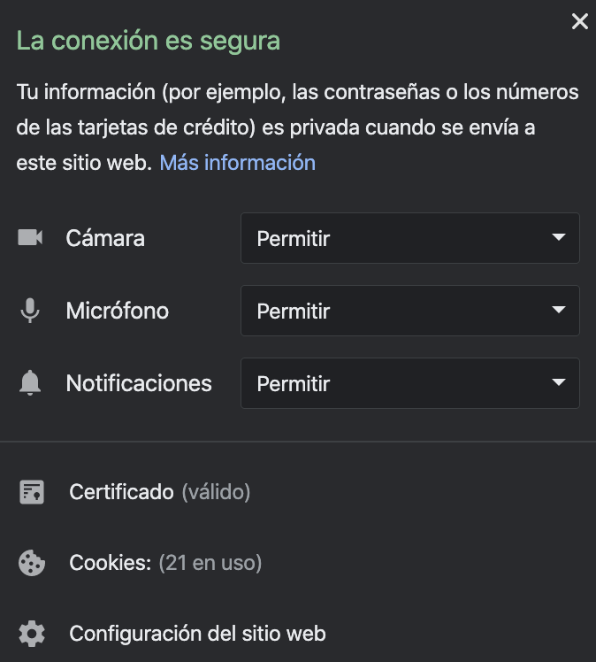Click the arrow on the Notificaciones dropdown
This screenshot has height=662, width=596.
[558, 382]
